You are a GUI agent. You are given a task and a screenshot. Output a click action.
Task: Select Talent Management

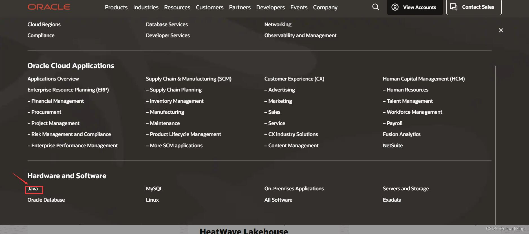[x=408, y=101]
